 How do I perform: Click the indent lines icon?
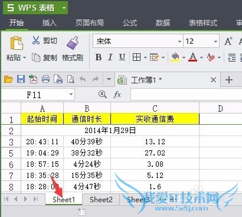pos(232,57)
